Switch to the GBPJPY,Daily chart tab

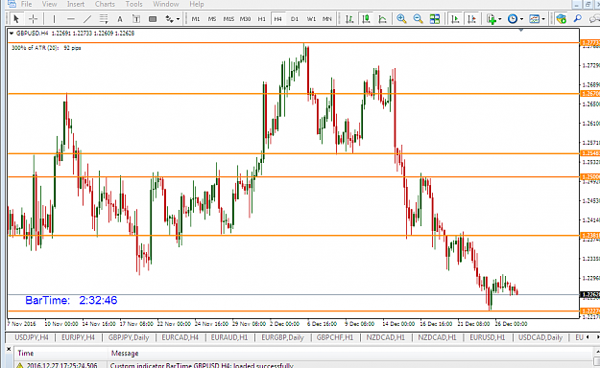[129, 337]
